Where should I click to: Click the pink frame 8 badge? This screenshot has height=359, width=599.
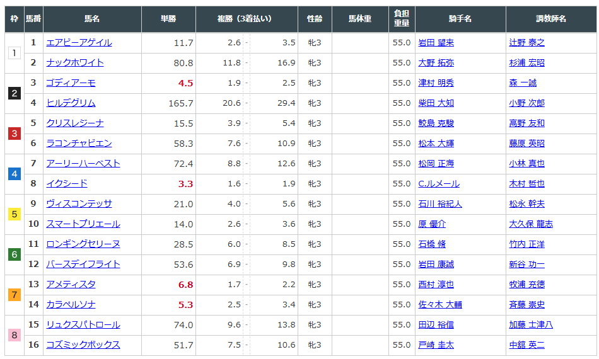[15, 335]
